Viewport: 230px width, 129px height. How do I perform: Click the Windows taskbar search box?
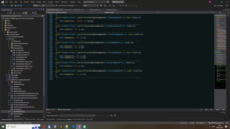click(23, 126)
